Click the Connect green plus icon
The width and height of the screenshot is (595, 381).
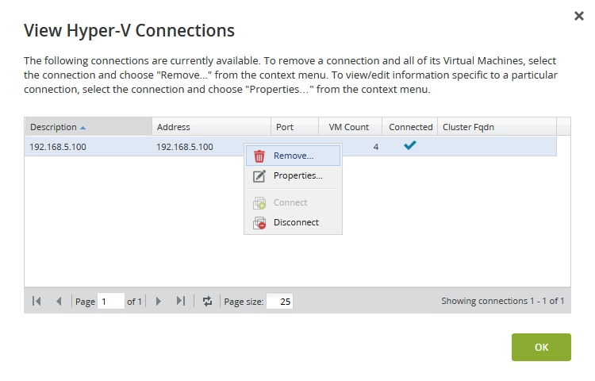[x=259, y=203]
